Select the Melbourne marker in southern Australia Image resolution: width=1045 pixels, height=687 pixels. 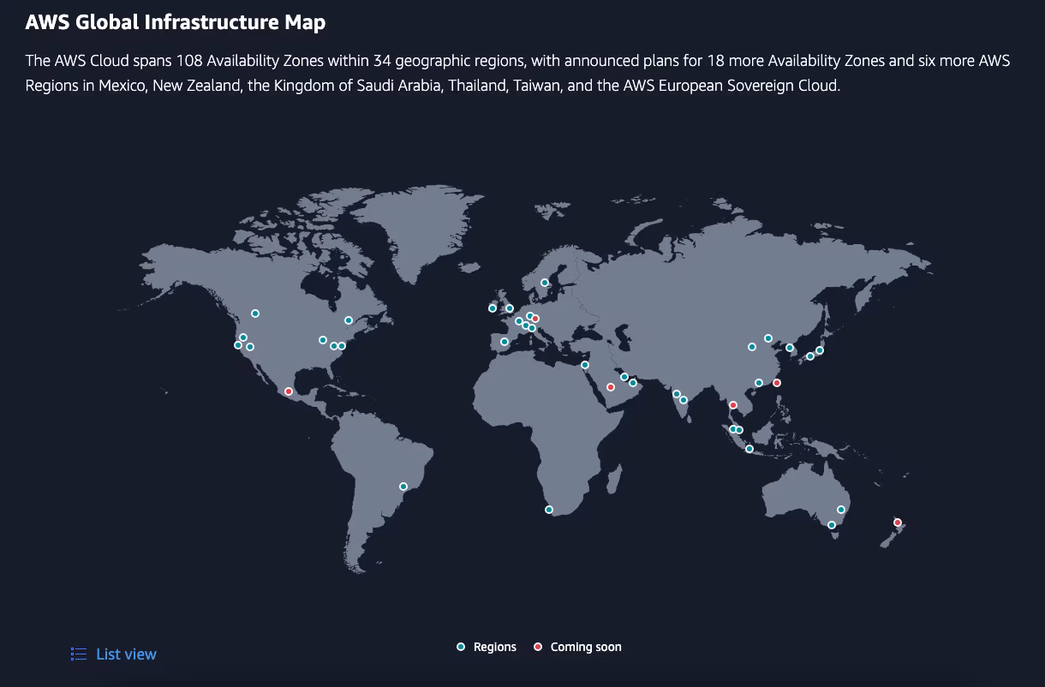click(832, 525)
